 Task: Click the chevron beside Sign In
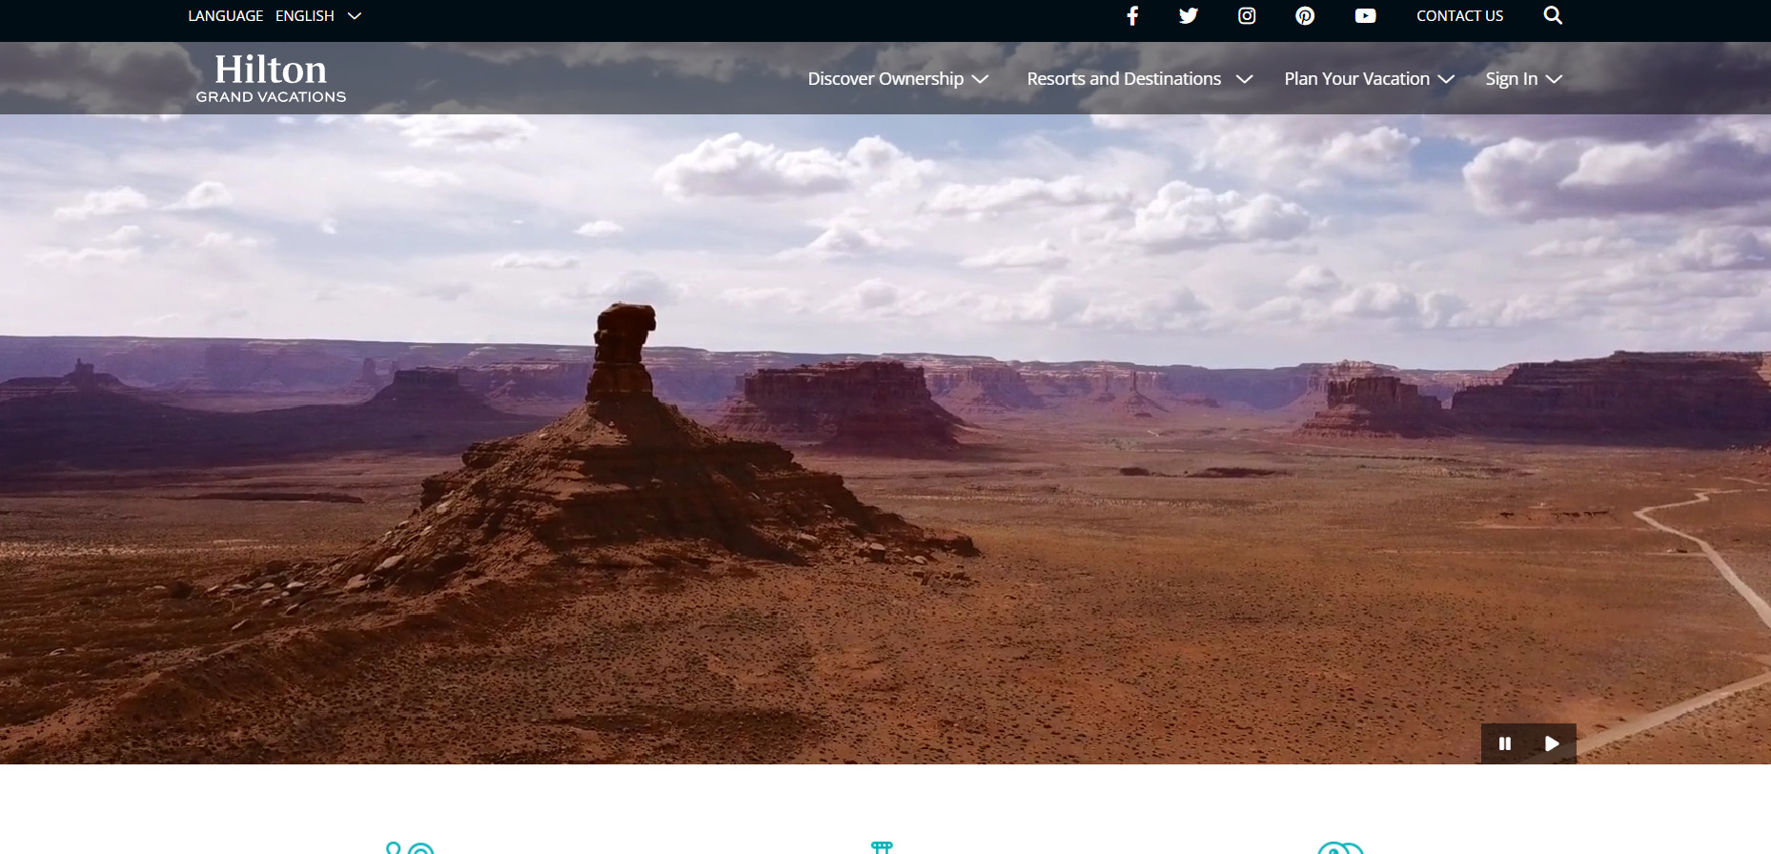pyautogui.click(x=1554, y=79)
